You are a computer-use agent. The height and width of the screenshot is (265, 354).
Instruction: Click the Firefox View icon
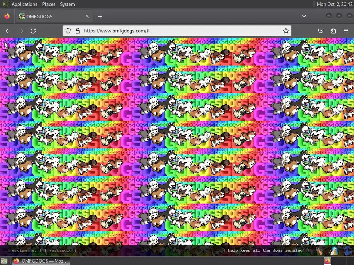point(7,16)
